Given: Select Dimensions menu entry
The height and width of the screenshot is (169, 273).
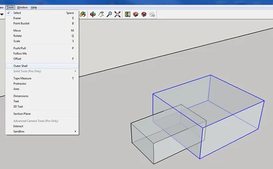Looking at the screenshot, I should pos(42,96).
